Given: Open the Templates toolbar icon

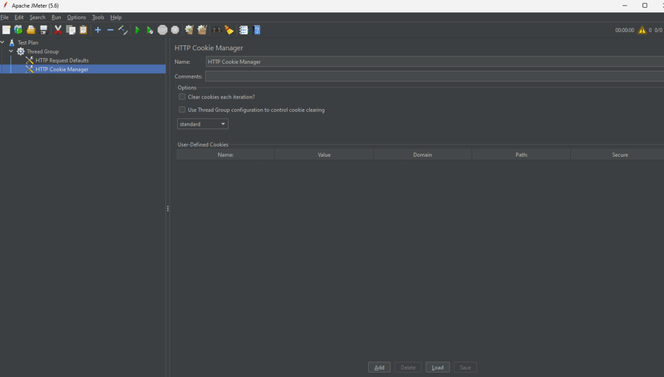Looking at the screenshot, I should pyautogui.click(x=18, y=30).
